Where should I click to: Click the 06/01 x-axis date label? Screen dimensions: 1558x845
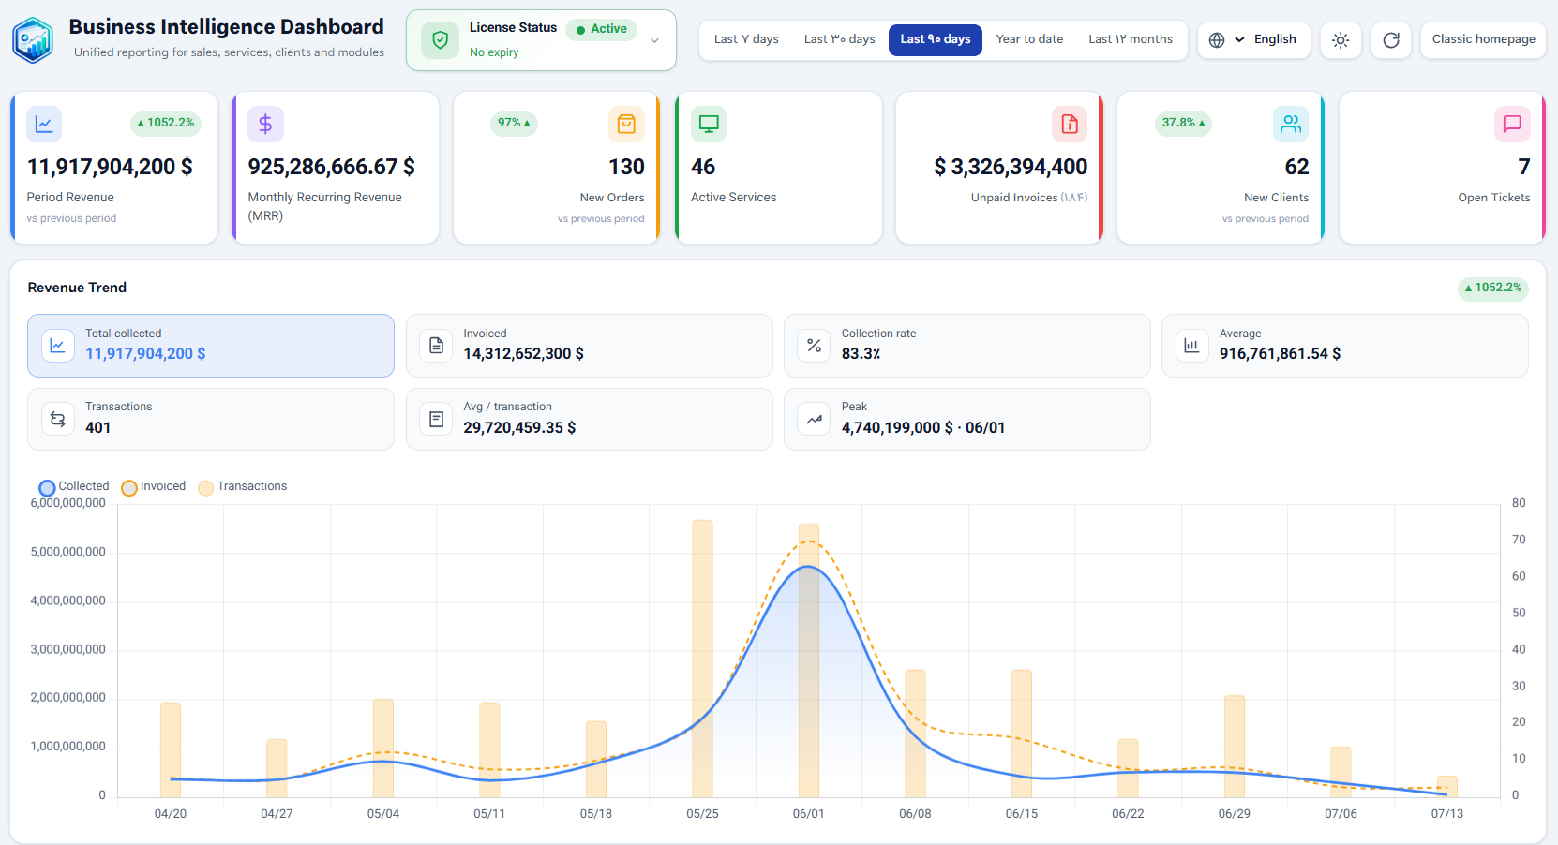coord(808,814)
